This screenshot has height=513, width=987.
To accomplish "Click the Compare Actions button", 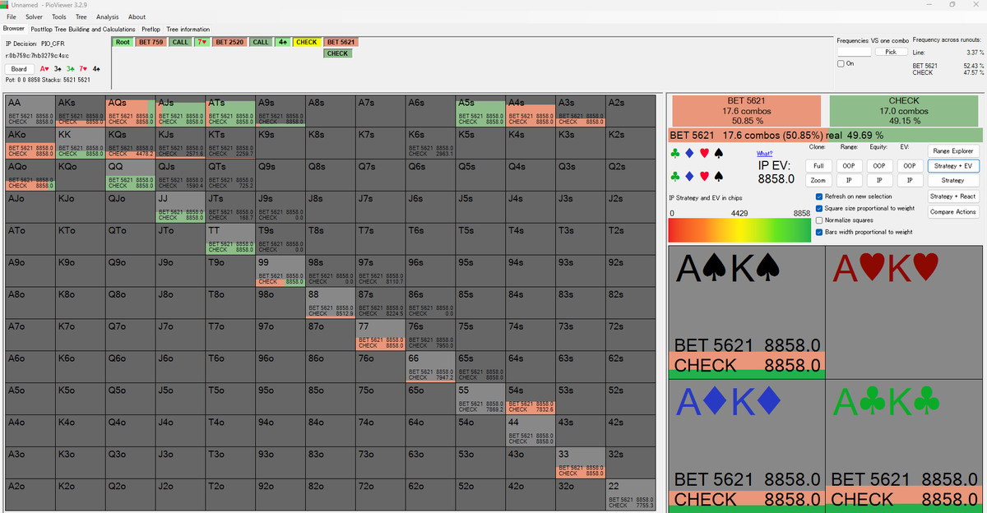I will 953,212.
